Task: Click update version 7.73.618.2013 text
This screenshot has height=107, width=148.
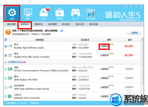Action: click(x=85, y=57)
